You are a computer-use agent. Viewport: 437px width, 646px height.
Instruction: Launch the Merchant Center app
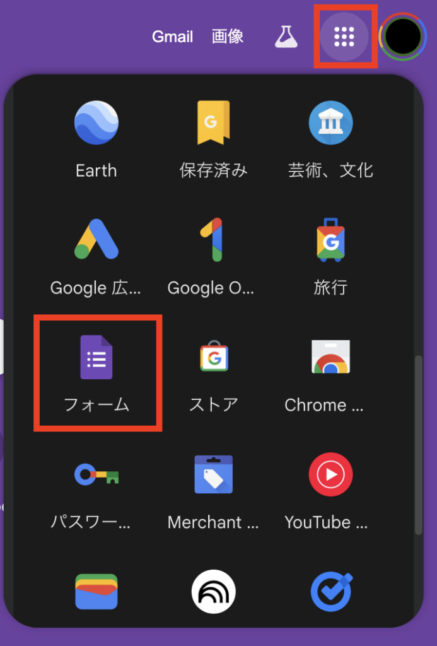pos(213,491)
